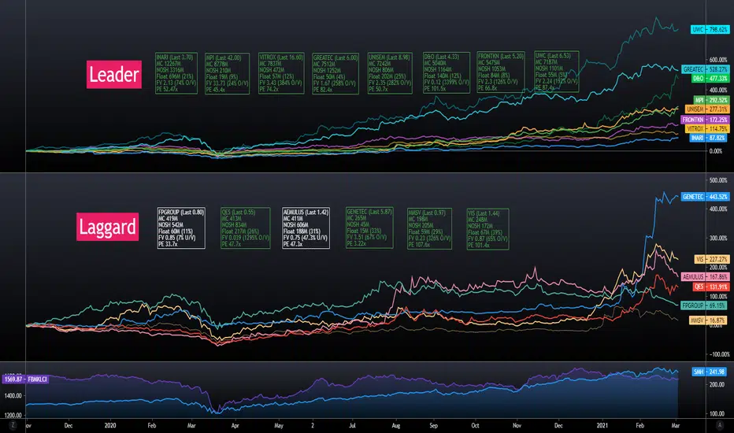Click the 1400.00 tick on left scale
Screen dimensions: 734x433
coord(13,395)
